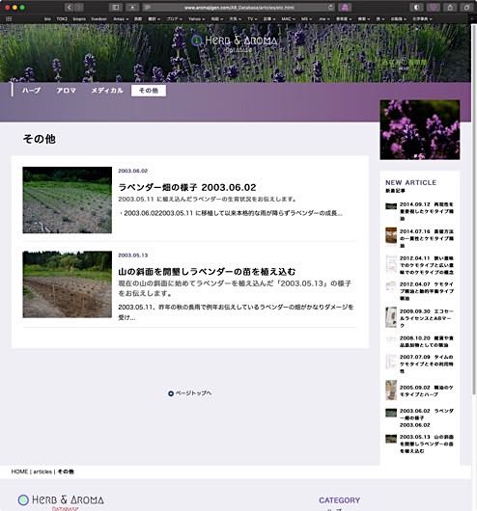Select the メディカル navigation tab
Image resolution: width=477 pixels, height=511 pixels.
point(107,91)
